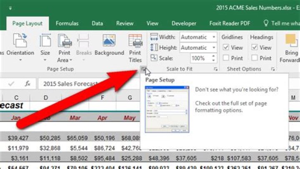Image resolution: width=300 pixels, height=169 pixels.
Task: Choose a sheet Background image
Action: 109,45
